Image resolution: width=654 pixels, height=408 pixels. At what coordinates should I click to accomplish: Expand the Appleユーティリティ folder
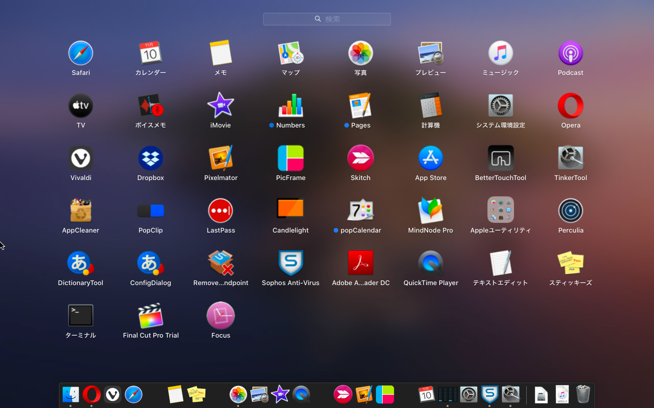click(501, 210)
